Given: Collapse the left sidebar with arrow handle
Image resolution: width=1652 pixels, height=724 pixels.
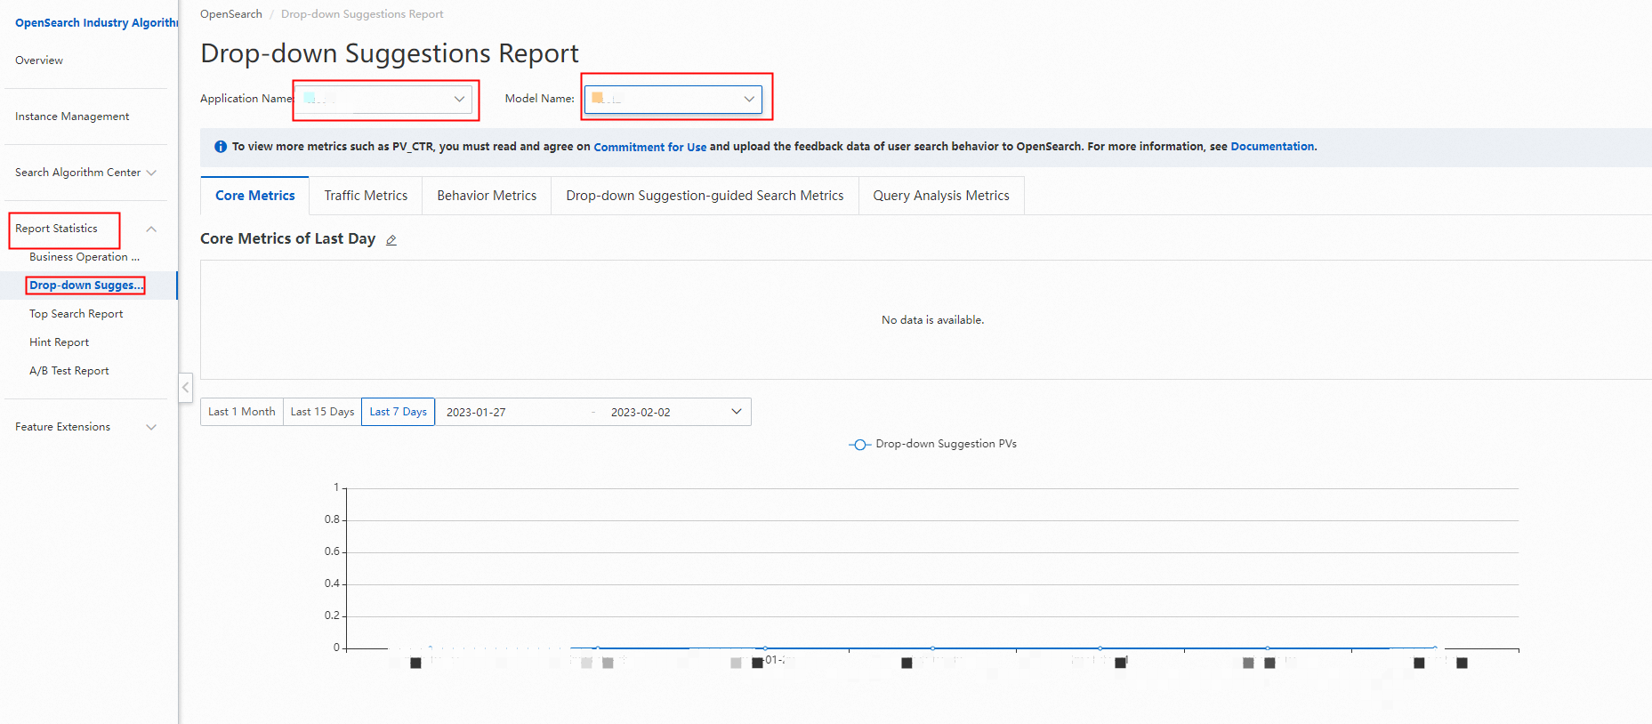Looking at the screenshot, I should (185, 388).
